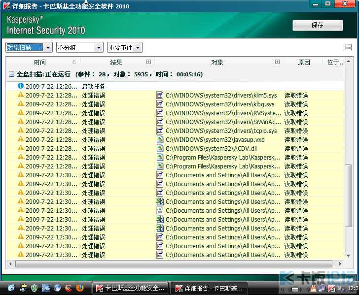The height and width of the screenshot is (296, 359).
Task: Expand the 对象 column plus box
Action: [277, 62]
